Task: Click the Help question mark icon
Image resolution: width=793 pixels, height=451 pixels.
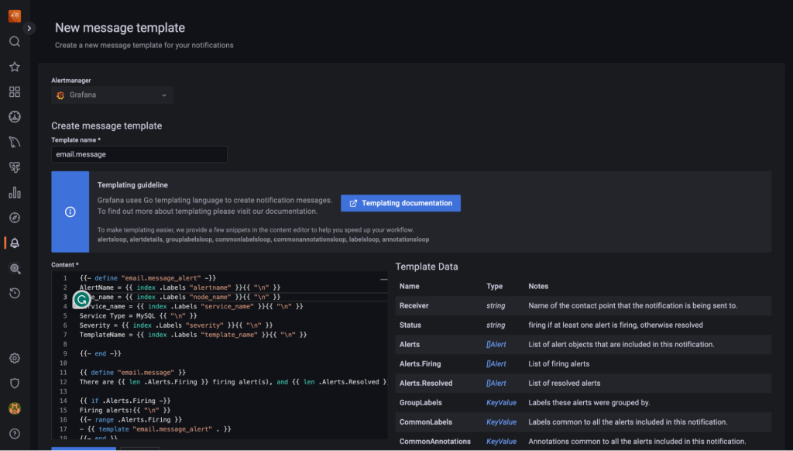Action: point(14,433)
